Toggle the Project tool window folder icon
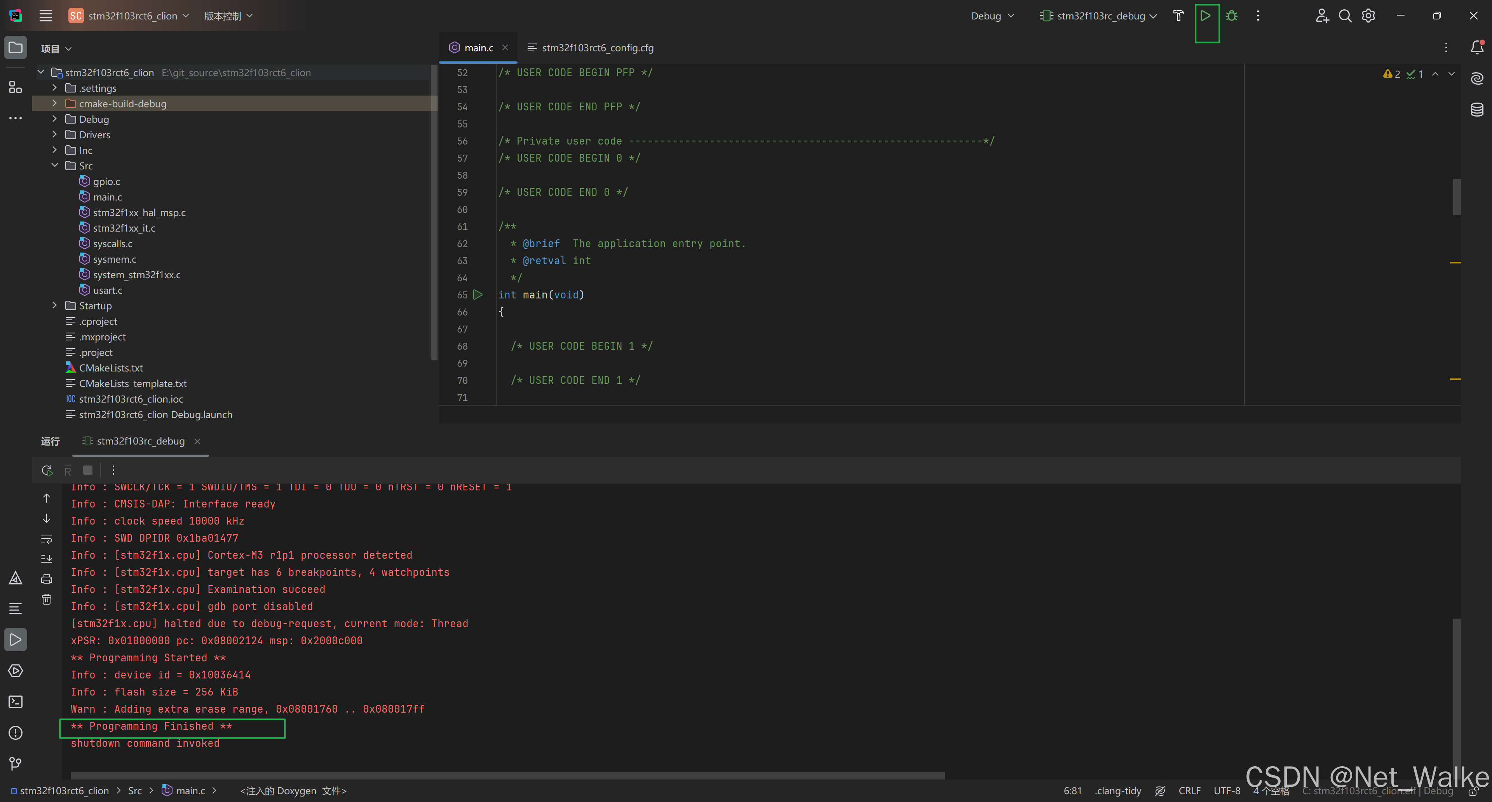Image resolution: width=1492 pixels, height=802 pixels. [16, 47]
